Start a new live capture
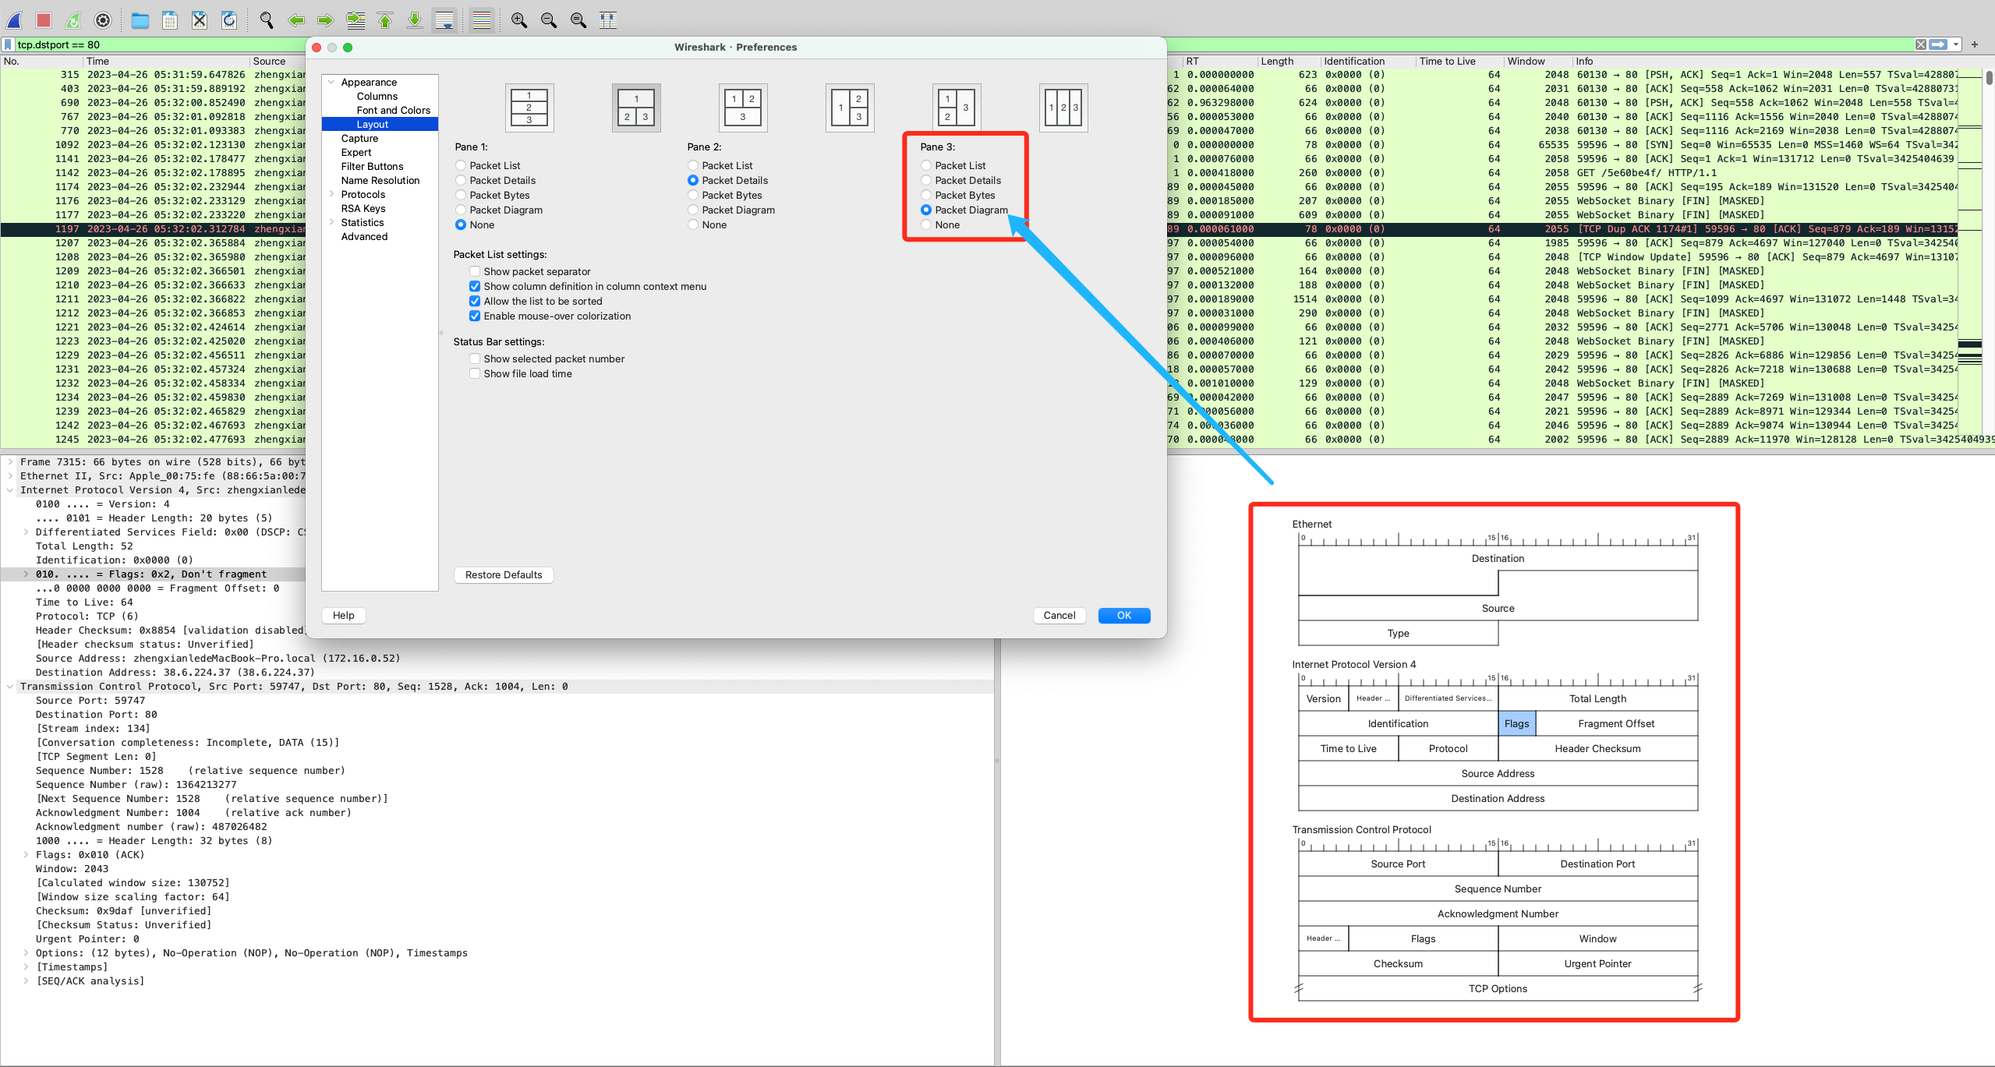Viewport: 1995px width, 1067px height. [14, 19]
